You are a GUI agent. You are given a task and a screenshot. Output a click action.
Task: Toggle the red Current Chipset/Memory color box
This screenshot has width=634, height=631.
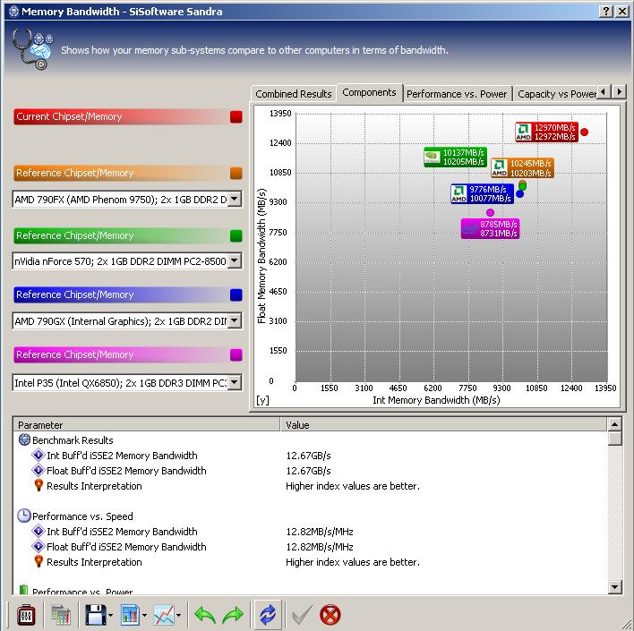(x=236, y=117)
